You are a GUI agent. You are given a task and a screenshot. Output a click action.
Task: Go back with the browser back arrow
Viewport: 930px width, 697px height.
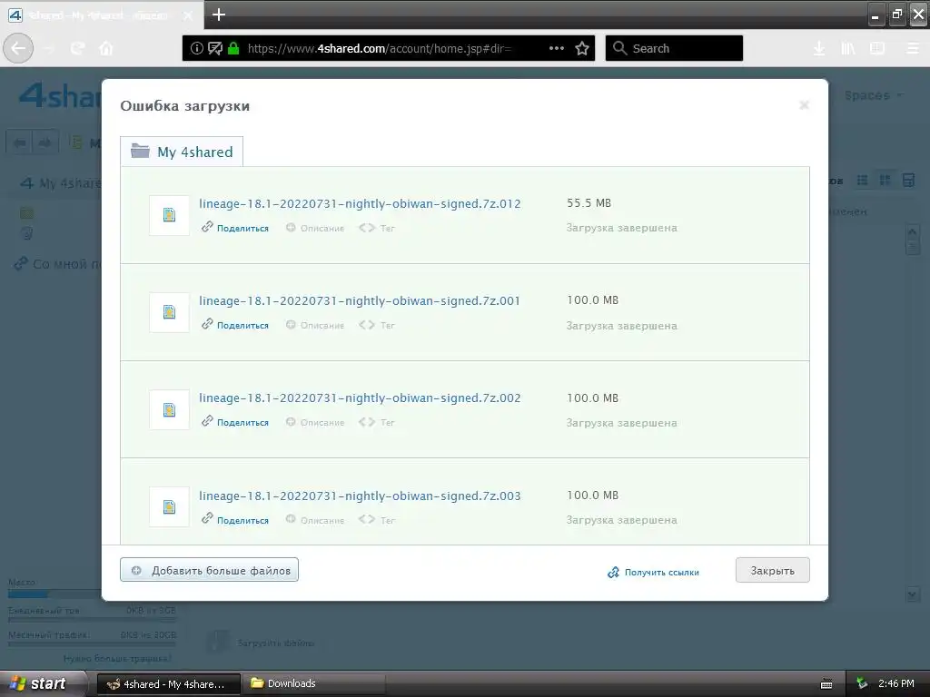tap(18, 48)
